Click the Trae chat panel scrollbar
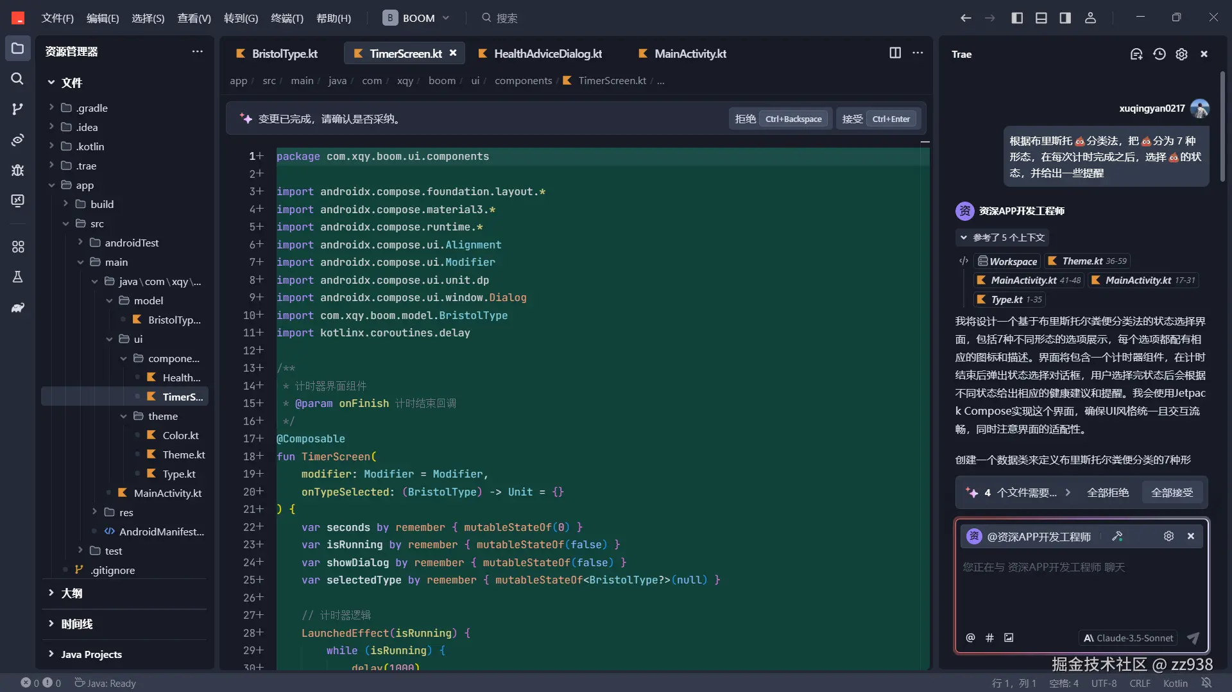The image size is (1232, 692). 1222,126
